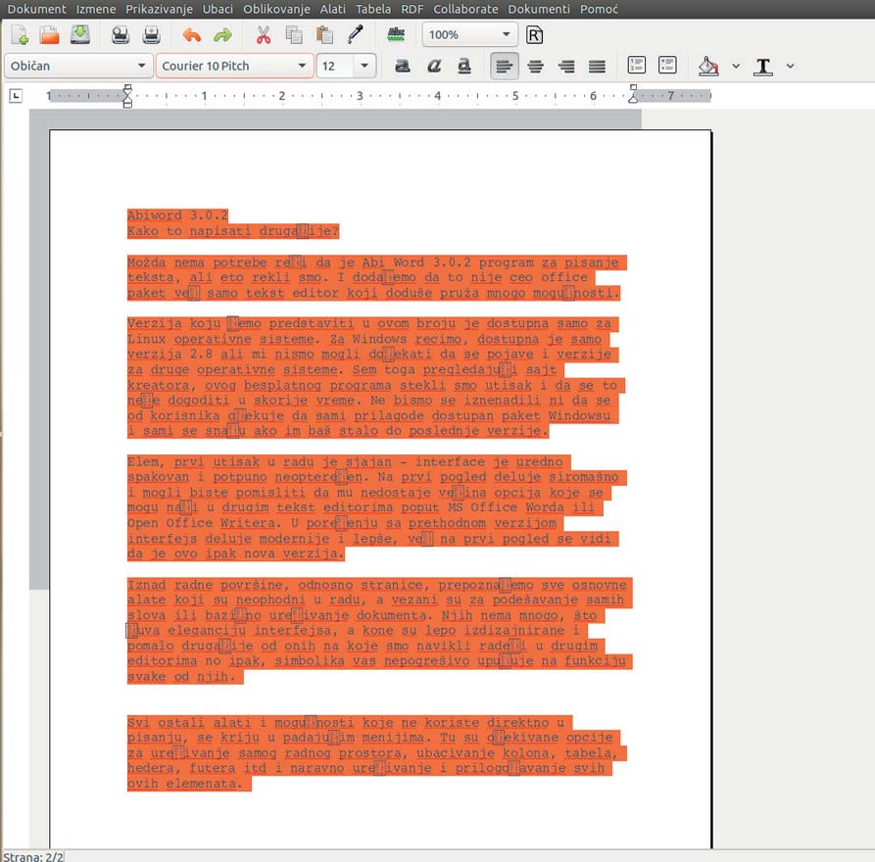Image resolution: width=875 pixels, height=862 pixels.
Task: Click the line 'svake od njih.'
Action: coord(185,677)
